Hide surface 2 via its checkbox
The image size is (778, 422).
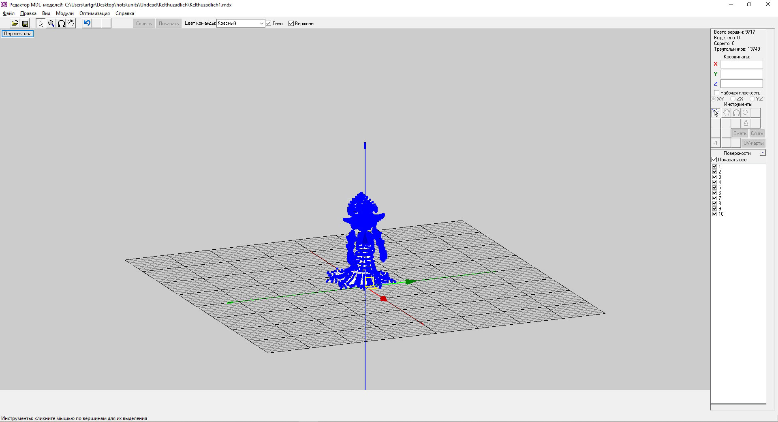[715, 172]
